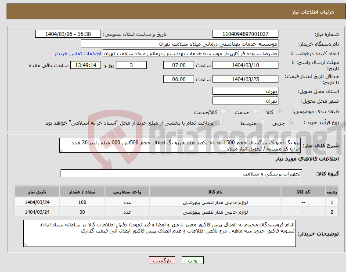Click the buyer organization name field
This screenshot has width=346, height=272.
(180, 43)
